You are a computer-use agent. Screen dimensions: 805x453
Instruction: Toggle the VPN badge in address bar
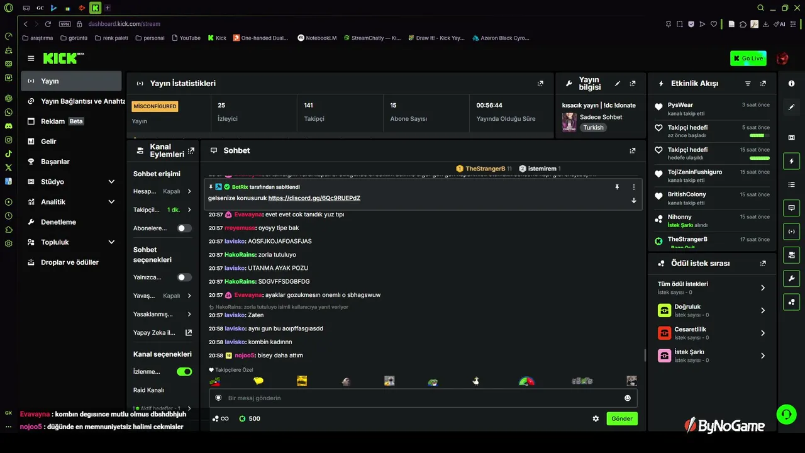pos(65,24)
